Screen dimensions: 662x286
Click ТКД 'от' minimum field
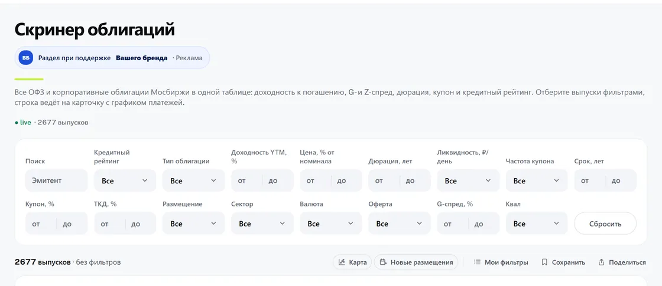[x=110, y=223]
